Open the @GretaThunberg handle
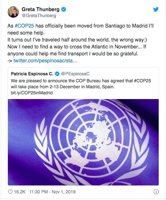Viewport: 166px width, 200px height. [x=39, y=16]
